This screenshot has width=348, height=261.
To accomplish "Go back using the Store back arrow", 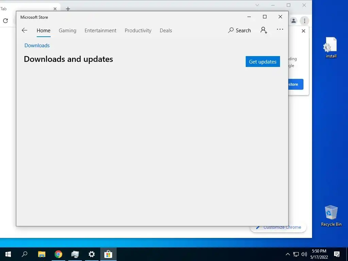I will pos(24,30).
